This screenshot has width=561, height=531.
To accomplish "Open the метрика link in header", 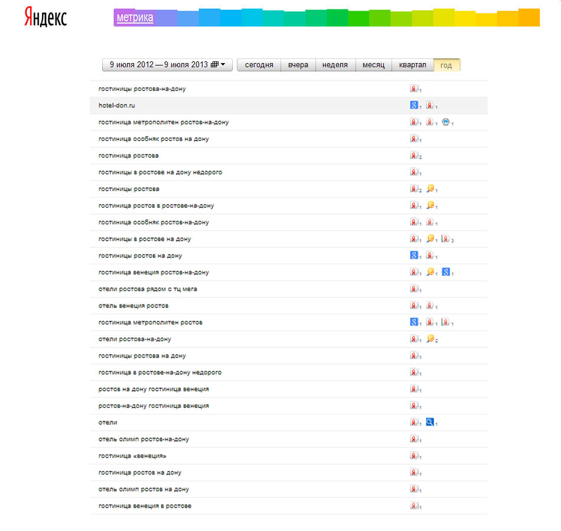I will coord(135,18).
